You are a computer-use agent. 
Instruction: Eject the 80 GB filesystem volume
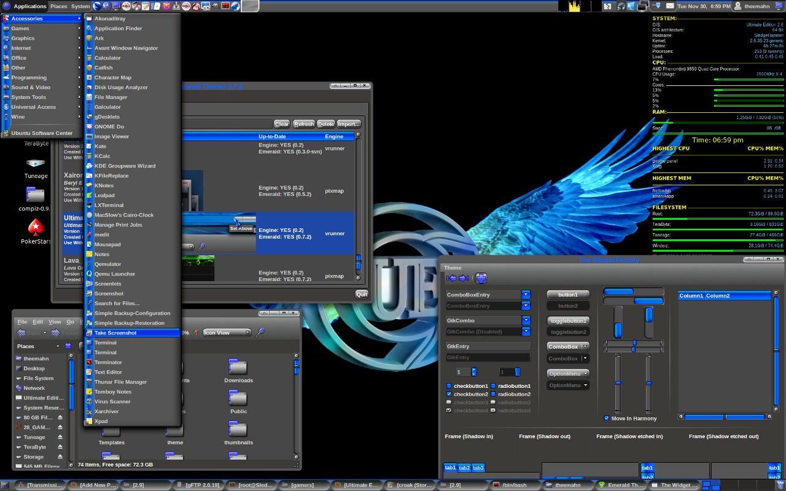click(x=60, y=417)
